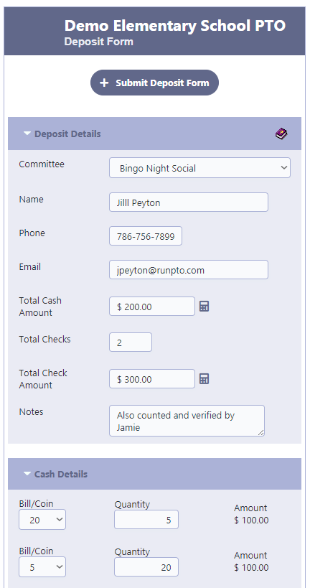The width and height of the screenshot is (310, 588).
Task: Collapse the Deposit Details section
Action: 27,134
